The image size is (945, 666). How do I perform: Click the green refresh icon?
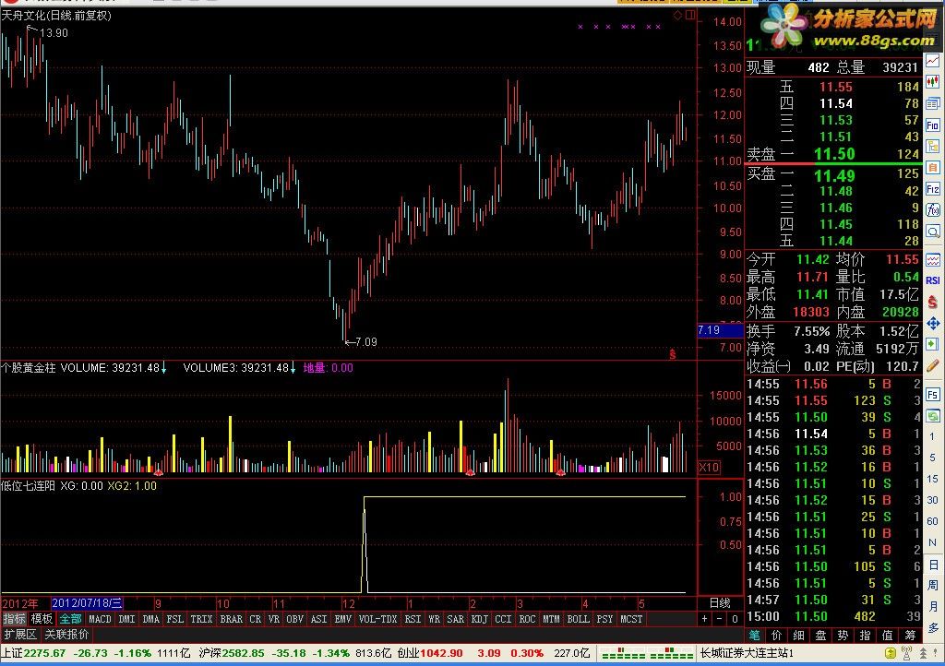(932, 415)
